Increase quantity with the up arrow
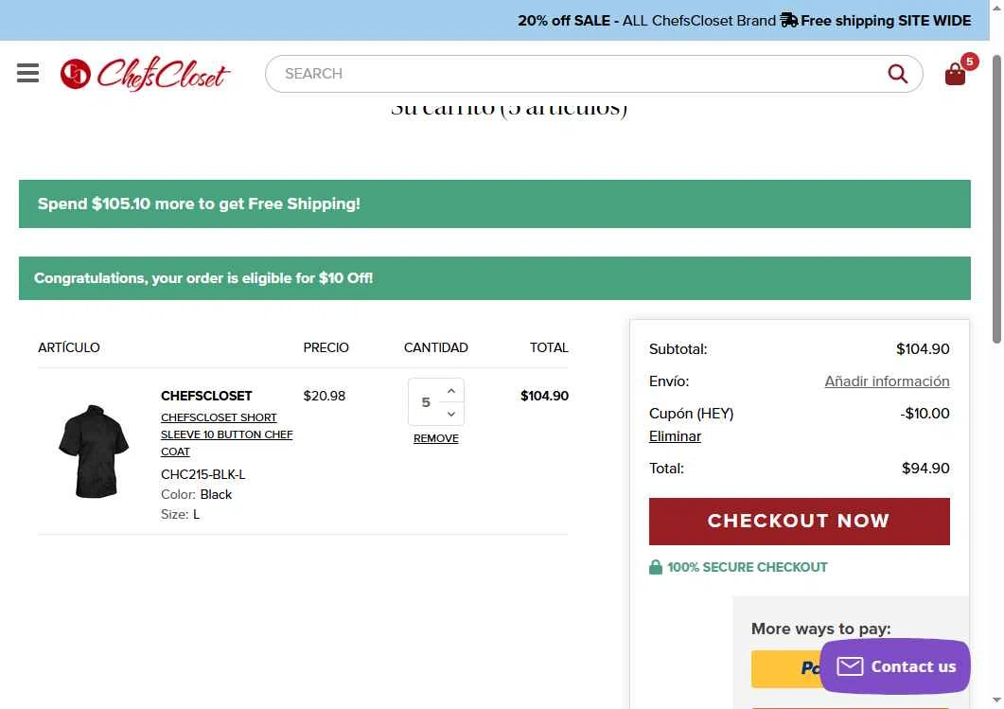The height and width of the screenshot is (709, 1004). pos(451,391)
